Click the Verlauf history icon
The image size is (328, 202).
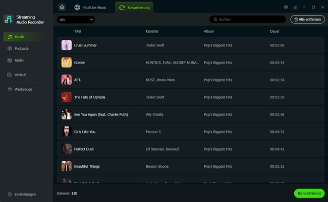[x=10, y=75]
